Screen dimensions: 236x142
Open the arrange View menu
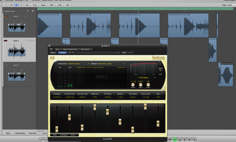tap(69, 5)
